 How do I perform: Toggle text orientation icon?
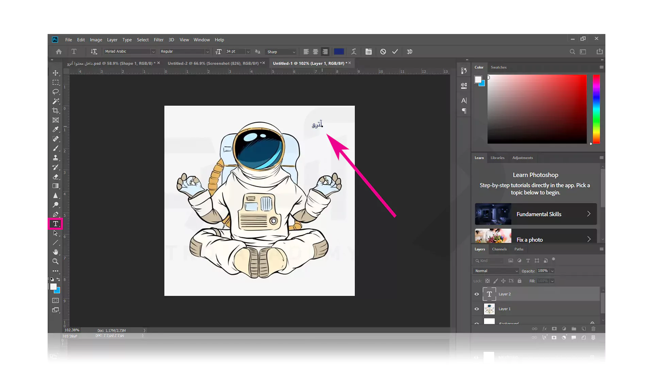[x=94, y=52]
